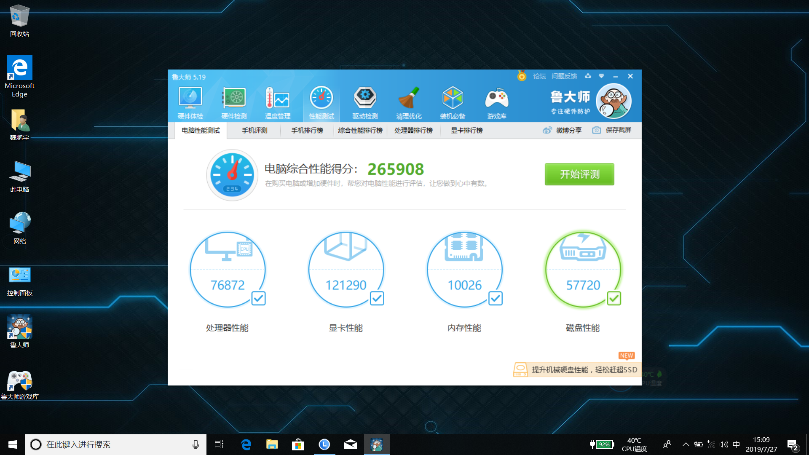The width and height of the screenshot is (809, 455).
Task: Open 驱动检测 driver detection
Action: point(365,103)
